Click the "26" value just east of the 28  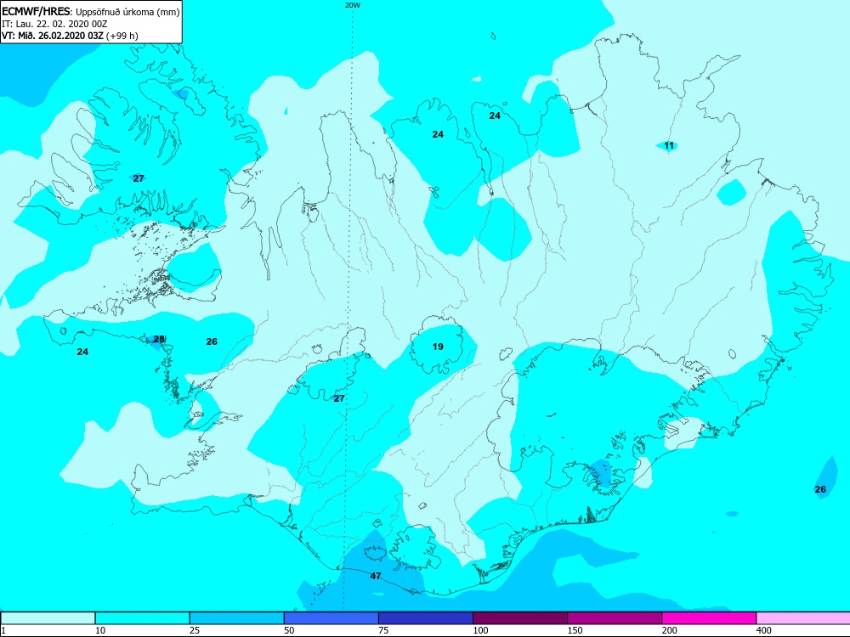(212, 341)
